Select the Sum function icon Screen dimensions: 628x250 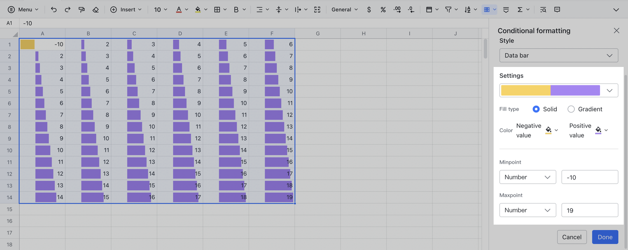(520, 9)
